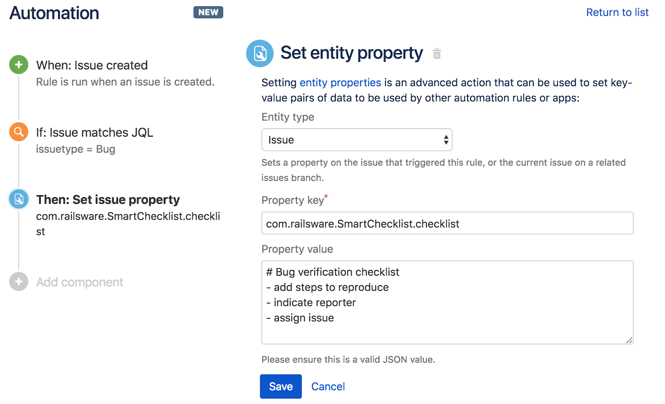
Task: Select the 'If: Issue matches JQL' step
Action: tap(94, 132)
